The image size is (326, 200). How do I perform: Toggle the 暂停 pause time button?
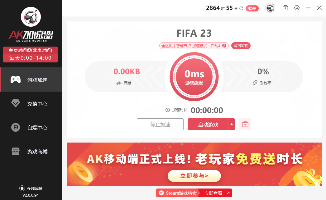click(252, 8)
